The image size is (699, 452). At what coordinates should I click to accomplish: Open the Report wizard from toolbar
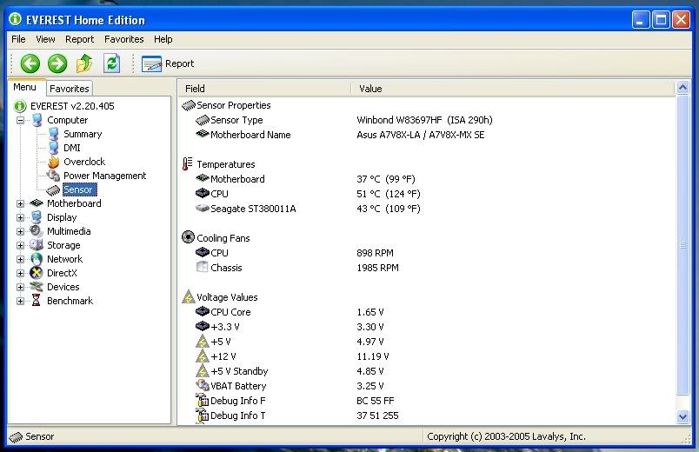(x=168, y=63)
